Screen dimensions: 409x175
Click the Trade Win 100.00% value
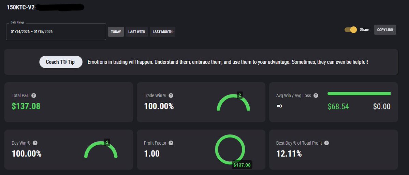[x=159, y=106]
